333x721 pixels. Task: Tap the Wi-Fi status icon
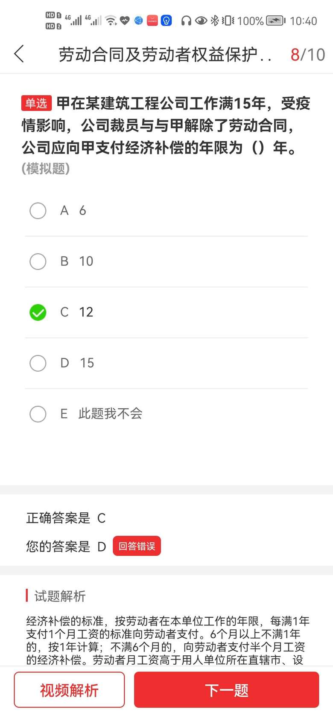(111, 20)
